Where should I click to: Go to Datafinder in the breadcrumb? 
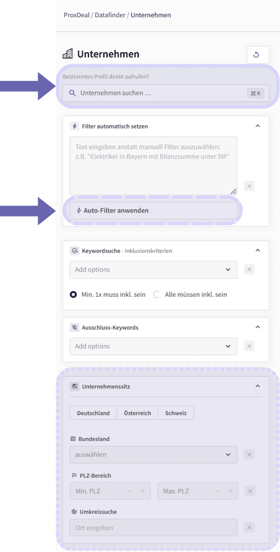[111, 15]
